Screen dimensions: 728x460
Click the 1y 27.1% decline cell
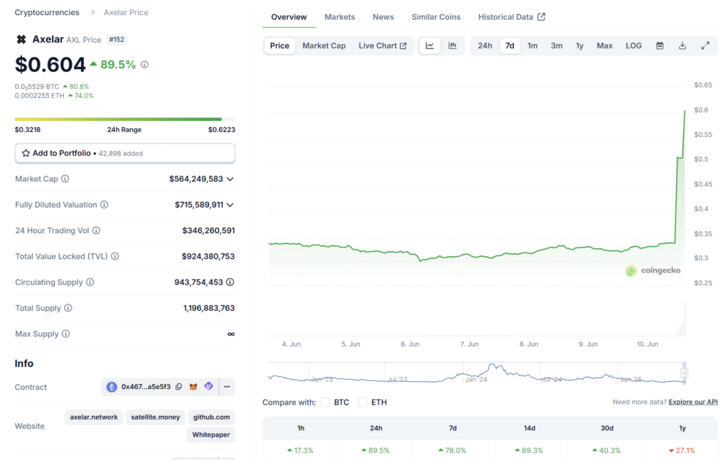point(682,450)
